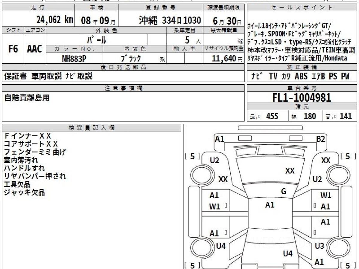Select the ジャッキ欠品 note
This screenshot has height=269, width=359.
pyautogui.click(x=24, y=192)
